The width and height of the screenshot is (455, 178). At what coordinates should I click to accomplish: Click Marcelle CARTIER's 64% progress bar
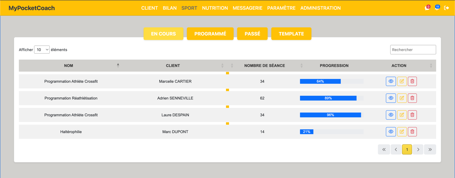pyautogui.click(x=320, y=81)
